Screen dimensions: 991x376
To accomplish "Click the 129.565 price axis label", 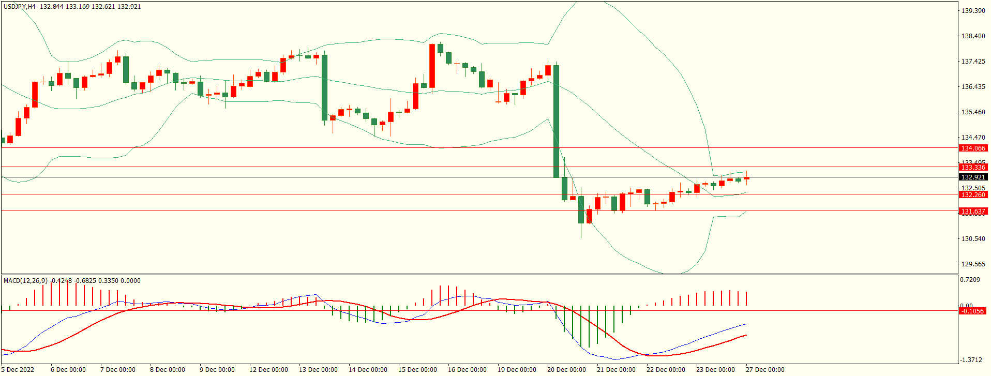I will point(973,264).
